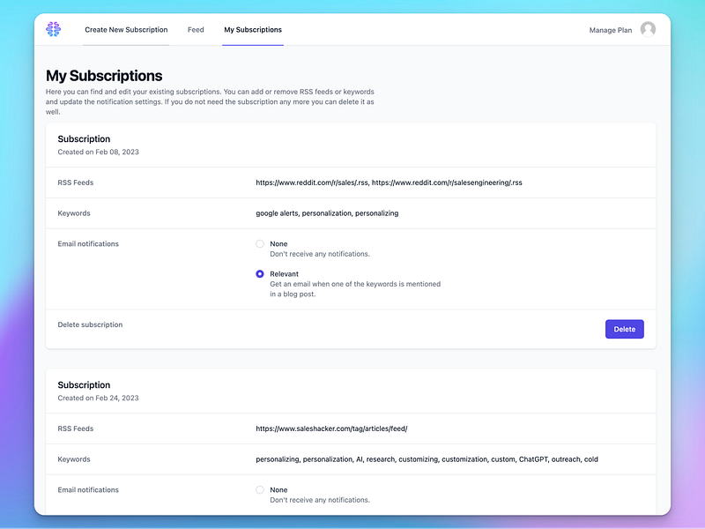
Task: Select the My Subscriptions tab
Action: pyautogui.click(x=253, y=30)
